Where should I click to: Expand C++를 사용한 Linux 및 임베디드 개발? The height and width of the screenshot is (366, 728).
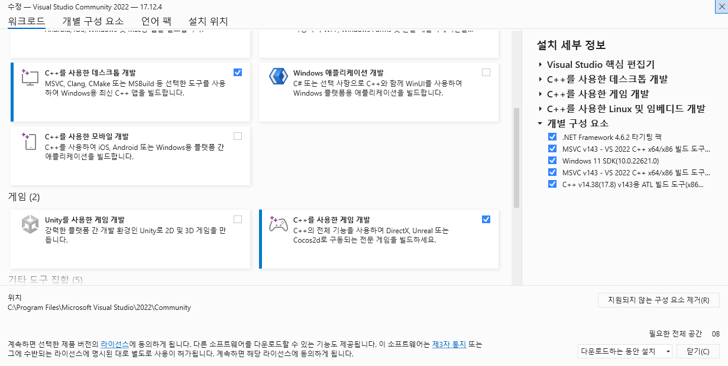click(541, 109)
